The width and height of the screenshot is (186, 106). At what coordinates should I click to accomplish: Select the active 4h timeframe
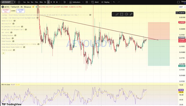pyautogui.click(x=48, y=2)
